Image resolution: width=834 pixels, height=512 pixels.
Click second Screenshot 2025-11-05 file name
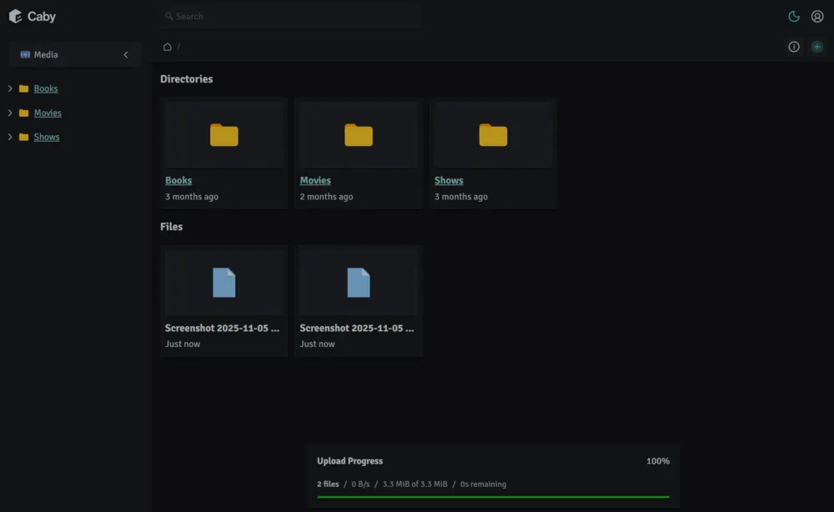356,328
